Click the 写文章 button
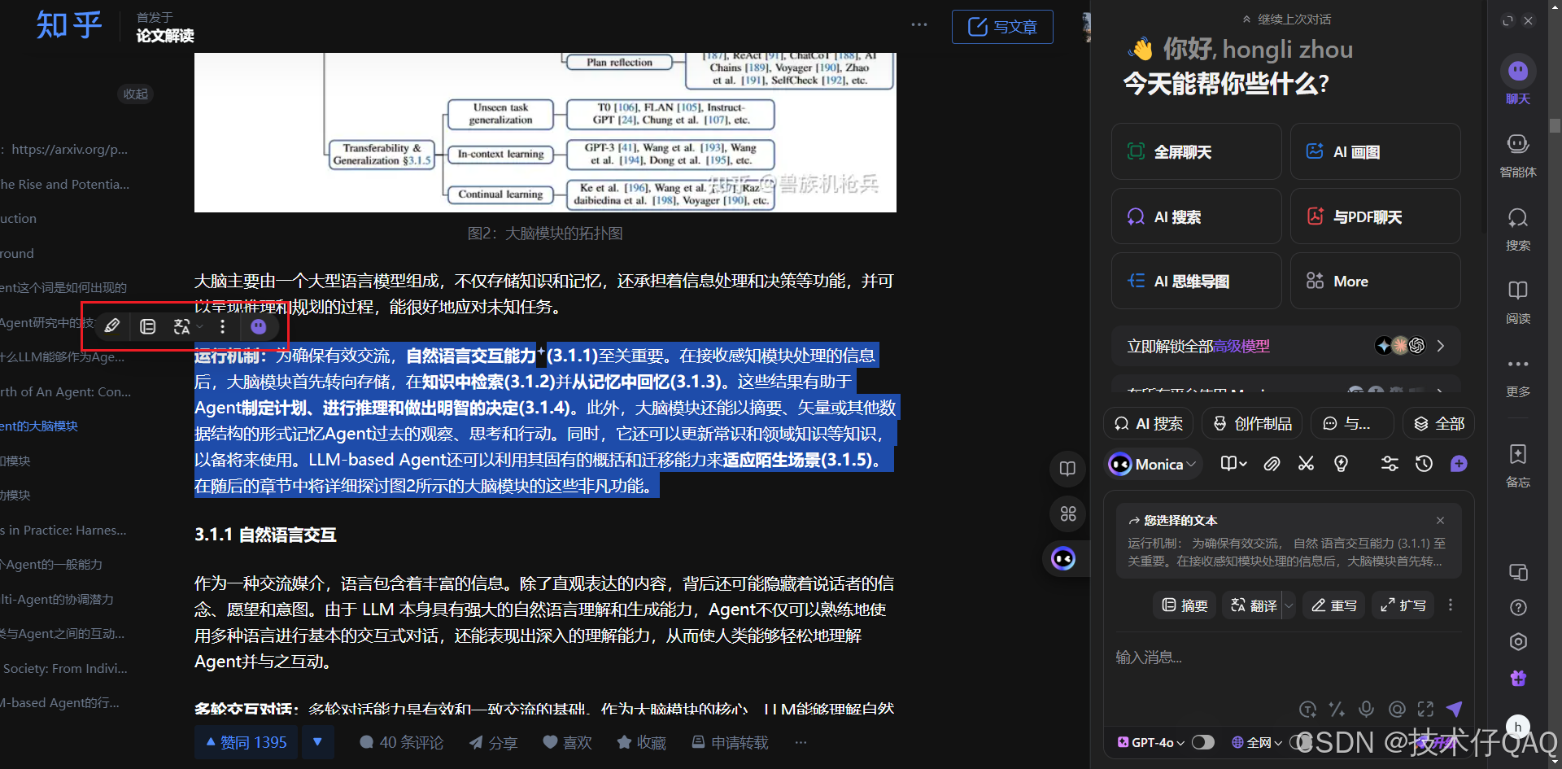This screenshot has width=1562, height=769. coord(1002,27)
